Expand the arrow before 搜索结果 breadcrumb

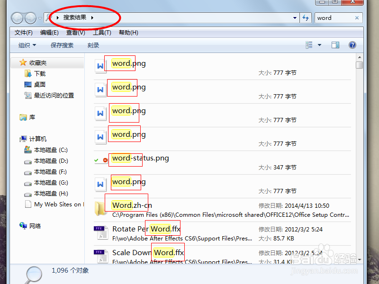click(57, 18)
